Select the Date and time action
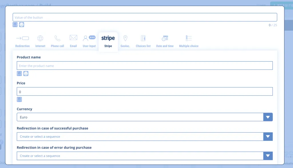The width and height of the screenshot is (293, 168). coord(165,41)
